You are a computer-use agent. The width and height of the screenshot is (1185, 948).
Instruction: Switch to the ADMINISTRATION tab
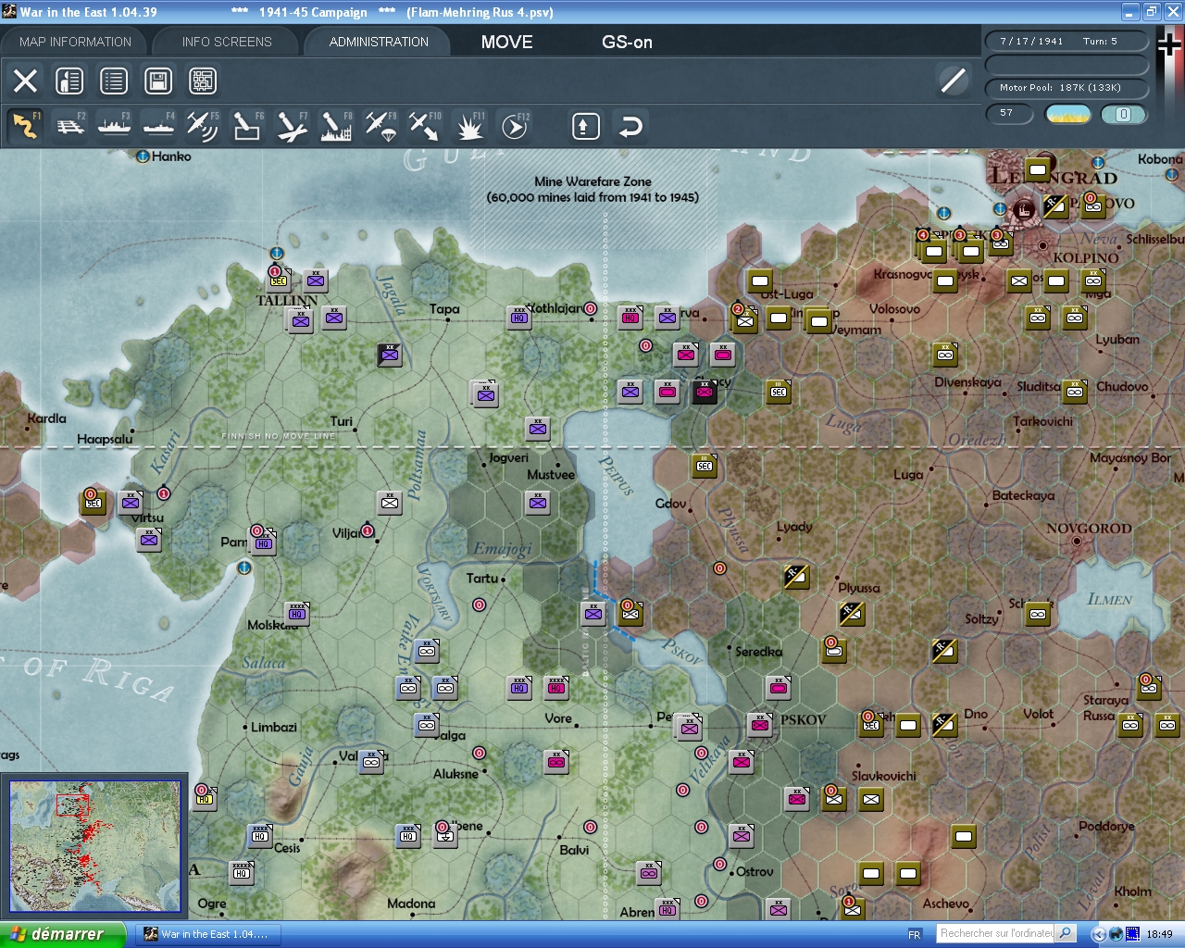[379, 42]
